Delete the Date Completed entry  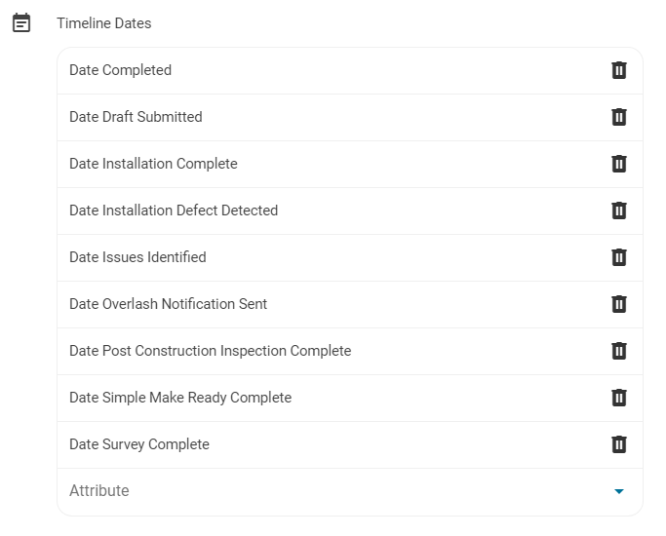coord(618,70)
